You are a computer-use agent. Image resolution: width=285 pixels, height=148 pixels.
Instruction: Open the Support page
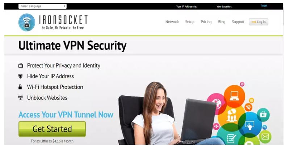pos(238,22)
